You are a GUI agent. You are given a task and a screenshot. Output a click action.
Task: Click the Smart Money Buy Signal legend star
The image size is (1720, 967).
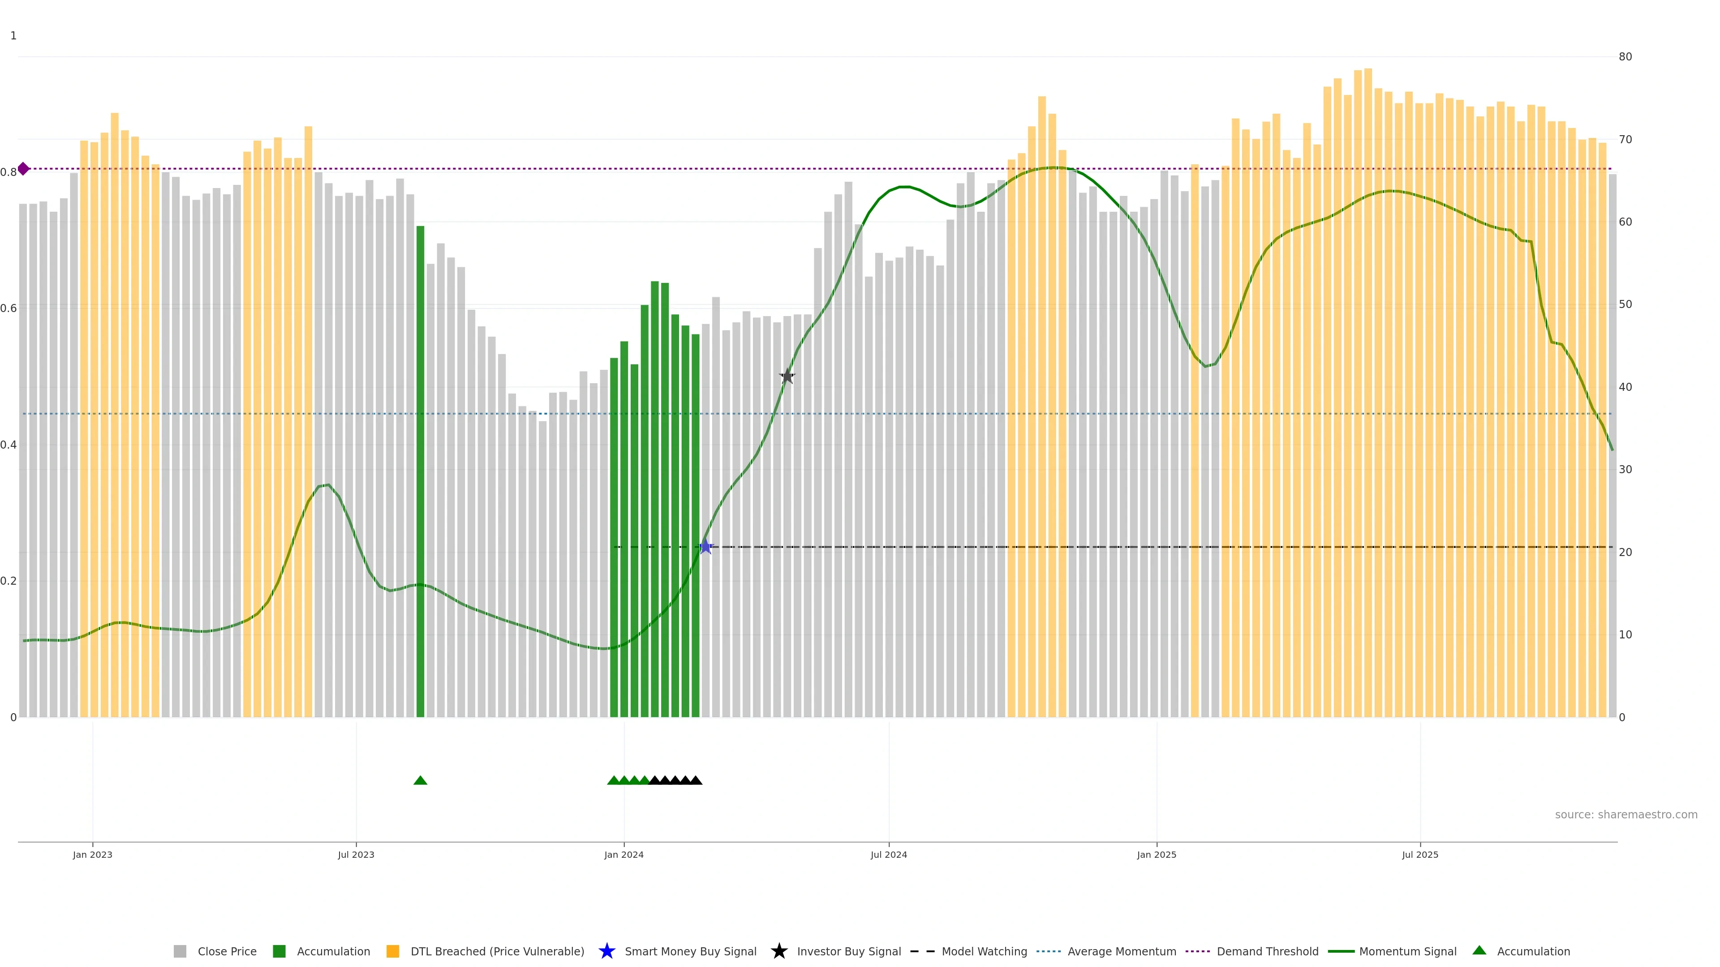click(607, 951)
